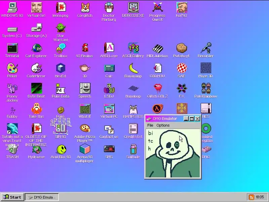269x202 pixels.
Task: Open the WINDOWS 93 desktop icon
Action: 12,7
